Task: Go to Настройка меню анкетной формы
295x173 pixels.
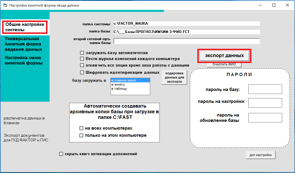Action: (23, 60)
